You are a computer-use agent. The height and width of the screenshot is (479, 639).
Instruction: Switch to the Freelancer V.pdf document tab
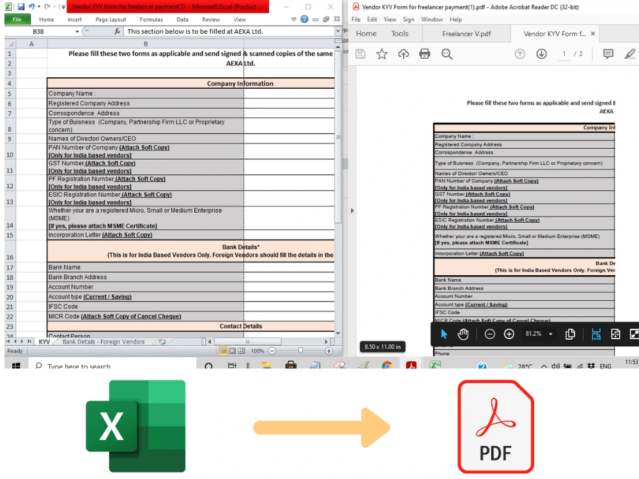(466, 34)
